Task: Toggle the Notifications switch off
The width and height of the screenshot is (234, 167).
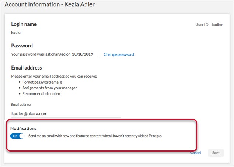Action: tap(17, 136)
